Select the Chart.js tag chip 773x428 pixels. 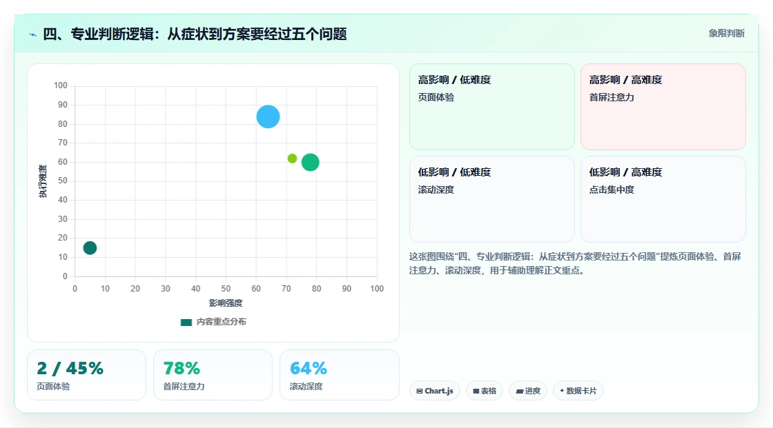435,391
